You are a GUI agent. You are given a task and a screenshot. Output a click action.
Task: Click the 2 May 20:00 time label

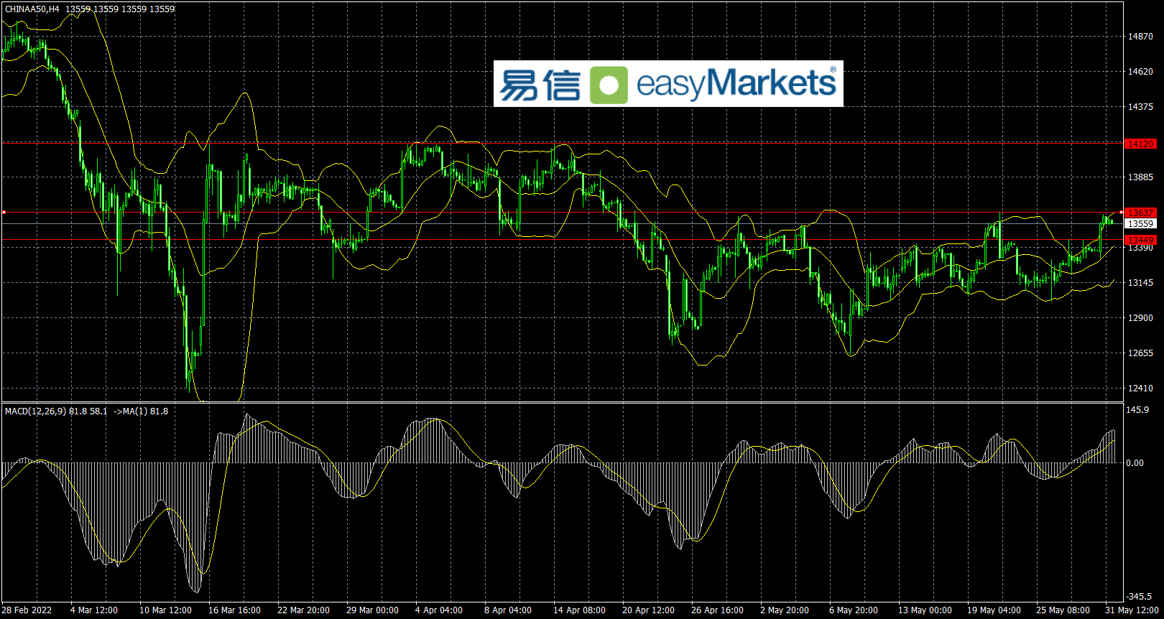pyautogui.click(x=785, y=610)
